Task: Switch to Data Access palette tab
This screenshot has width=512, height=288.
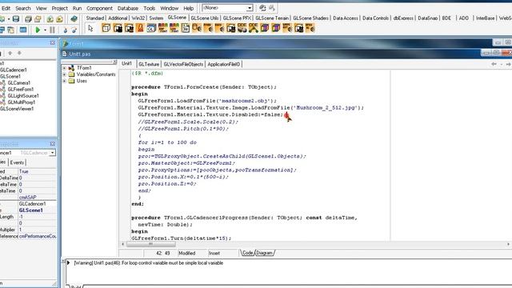Action: tap(346, 18)
